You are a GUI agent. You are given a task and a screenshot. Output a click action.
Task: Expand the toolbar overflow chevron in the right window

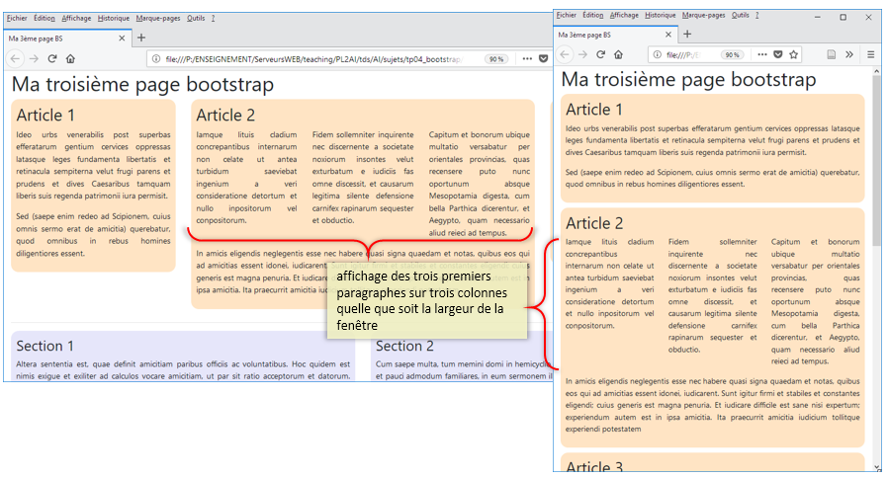click(x=850, y=54)
